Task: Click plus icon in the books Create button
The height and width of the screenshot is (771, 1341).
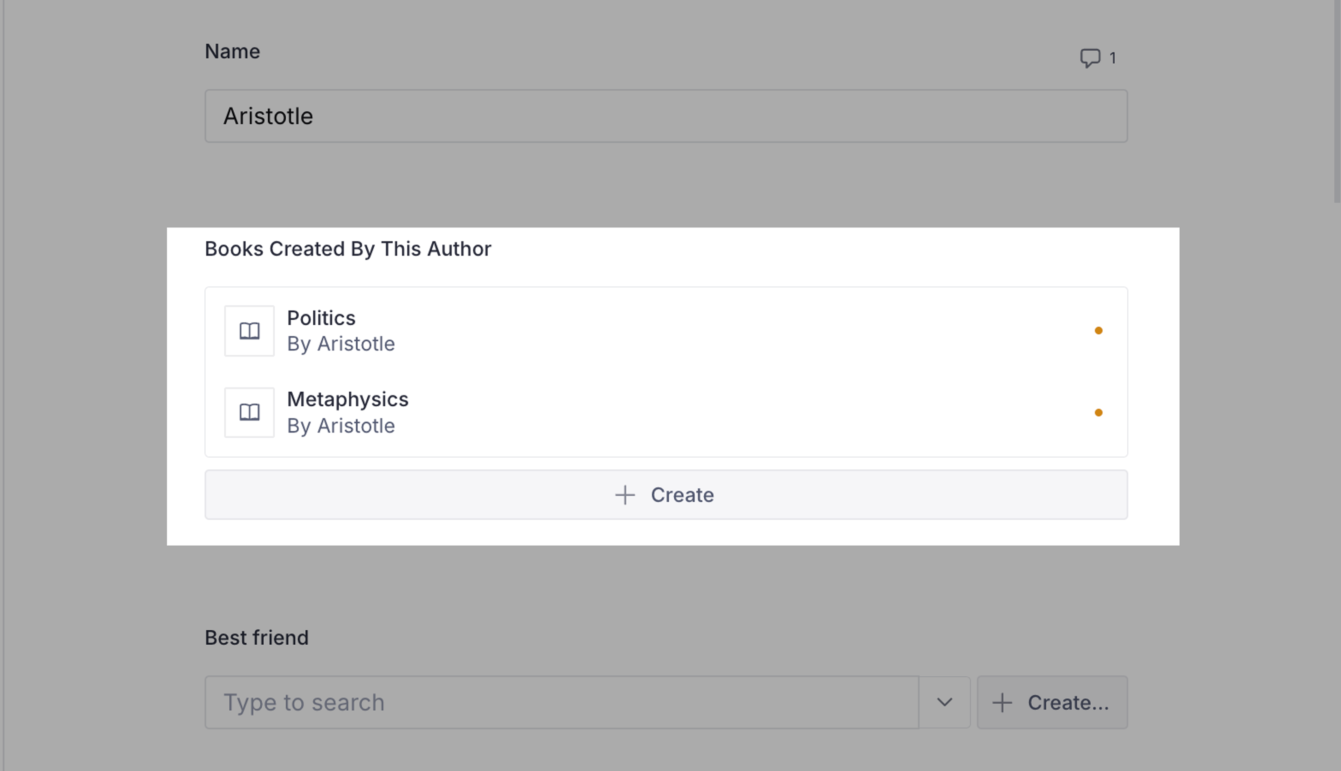Action: point(625,495)
